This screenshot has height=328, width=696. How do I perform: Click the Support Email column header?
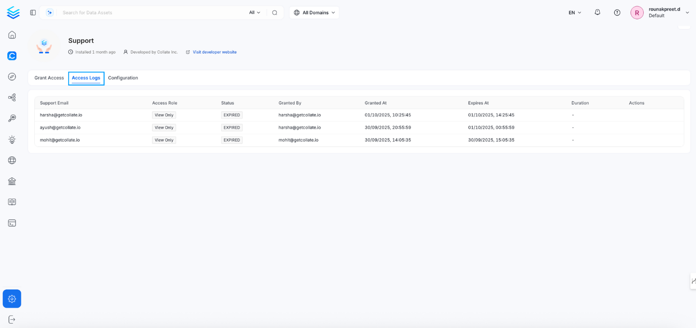(54, 103)
